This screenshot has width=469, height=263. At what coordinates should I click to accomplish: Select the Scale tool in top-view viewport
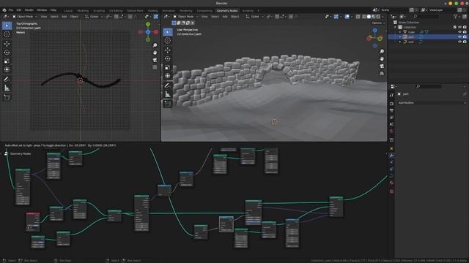pyautogui.click(x=7, y=61)
